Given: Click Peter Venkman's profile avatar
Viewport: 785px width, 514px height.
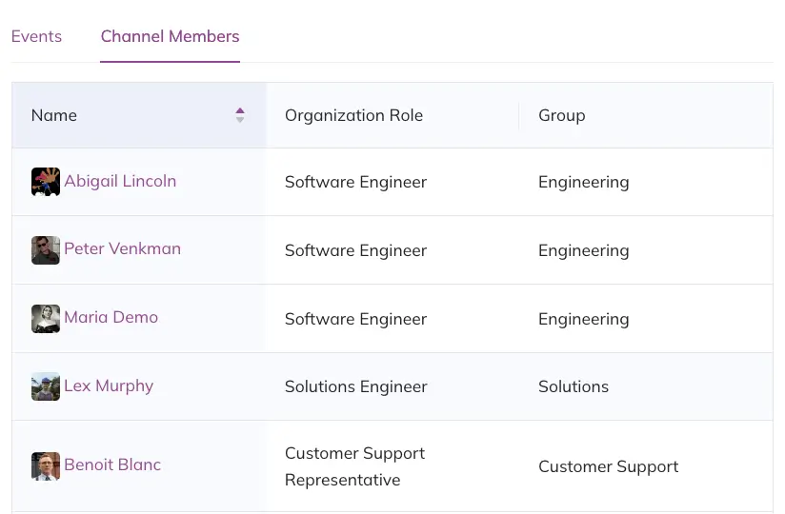Looking at the screenshot, I should pyautogui.click(x=46, y=250).
